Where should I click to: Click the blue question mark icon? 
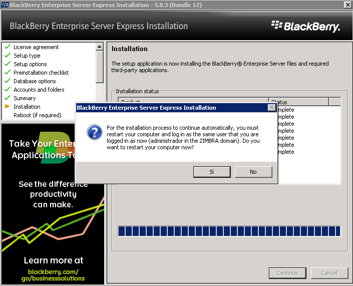(x=95, y=132)
